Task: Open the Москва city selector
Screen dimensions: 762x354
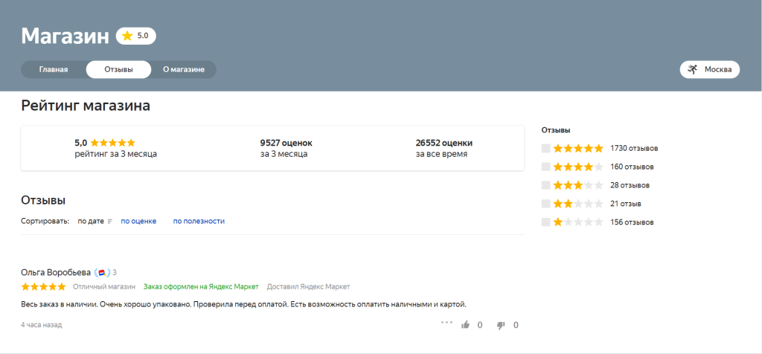Action: (710, 69)
